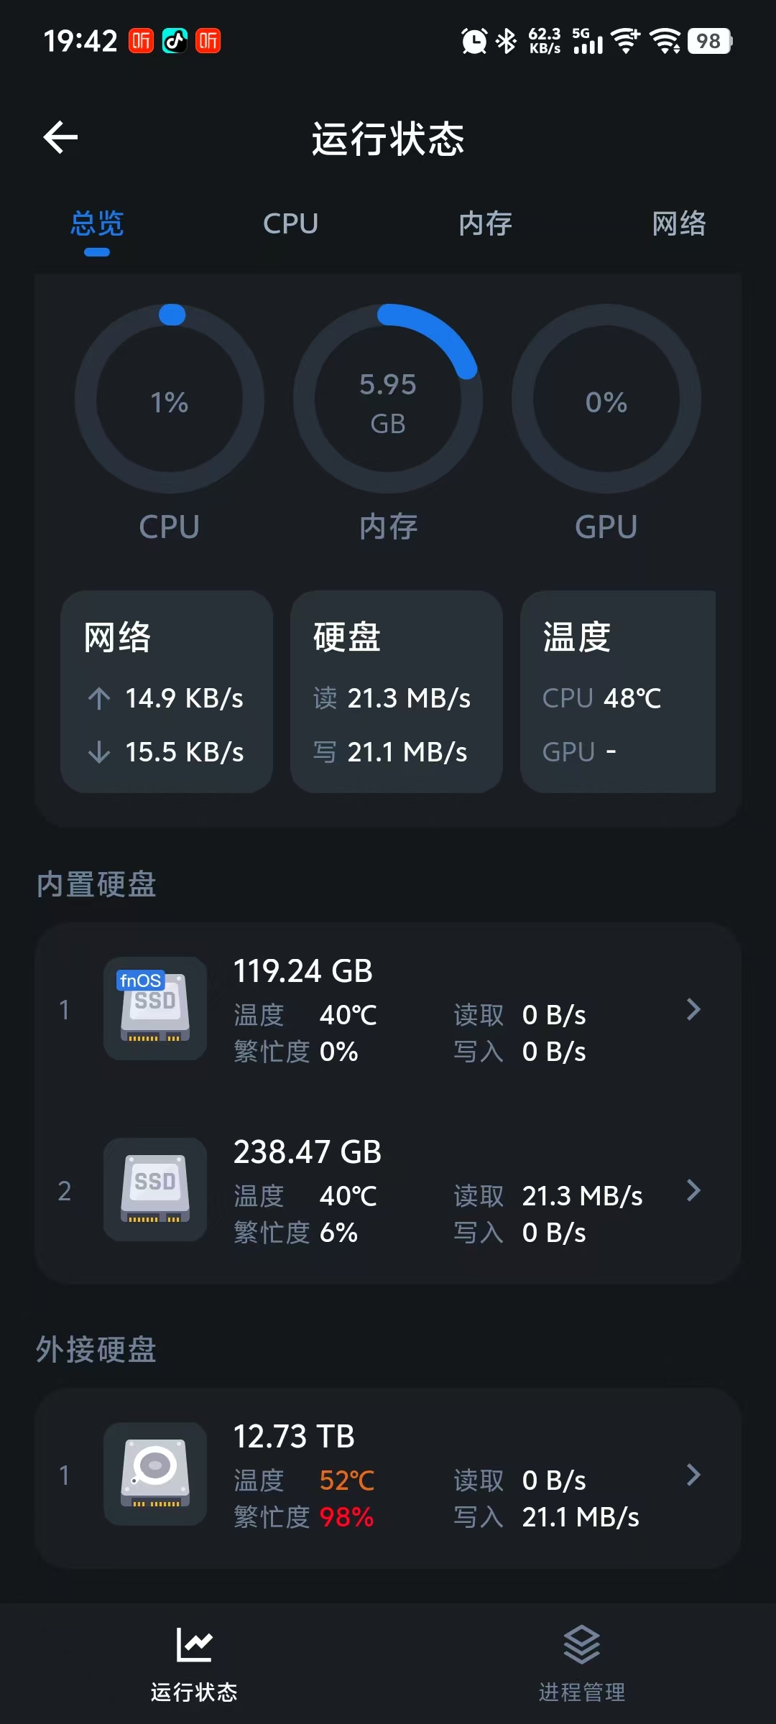Expand details for the 12.73 TB disk

pos(693,1475)
